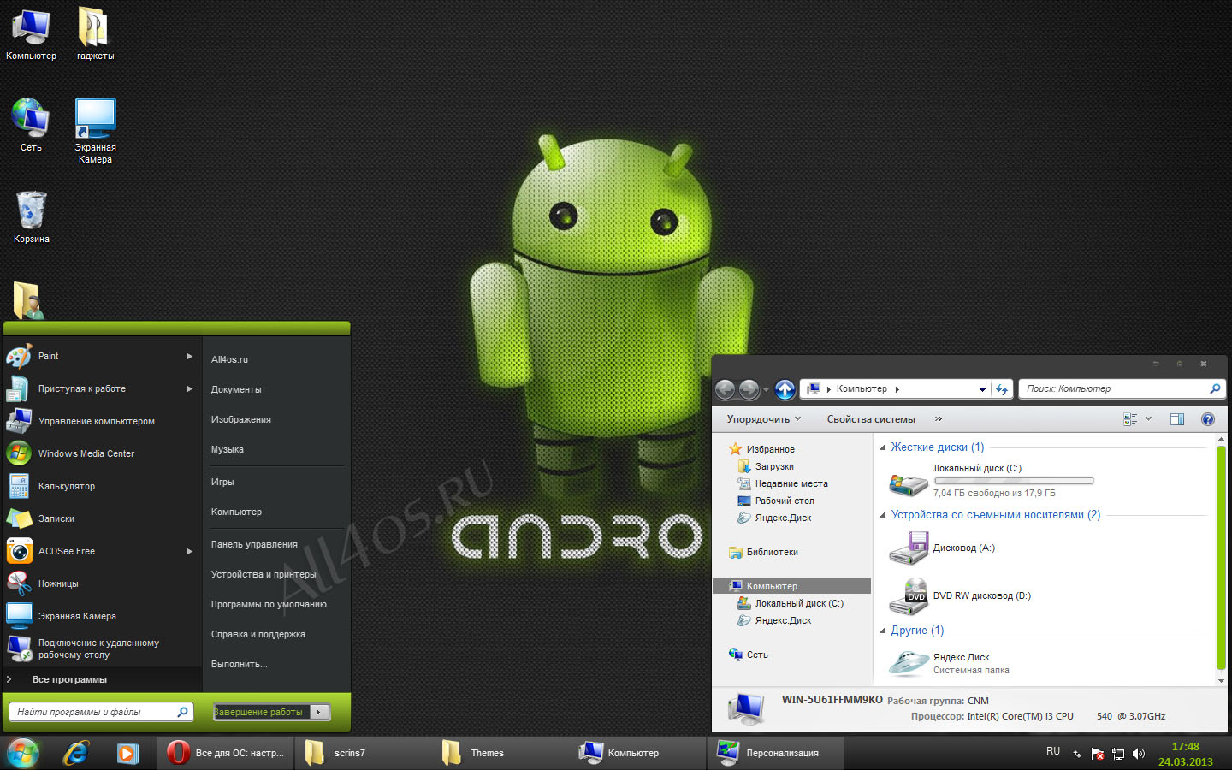Open Ножницы snipping tool
Screen dimensions: 1232x770
[101, 583]
